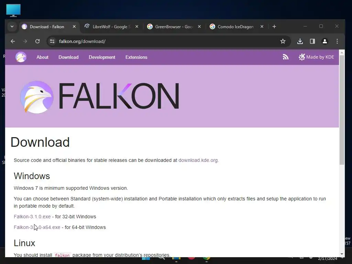This screenshot has width=352, height=264.
Task: Follow the Made by KDE link
Action: (x=316, y=57)
